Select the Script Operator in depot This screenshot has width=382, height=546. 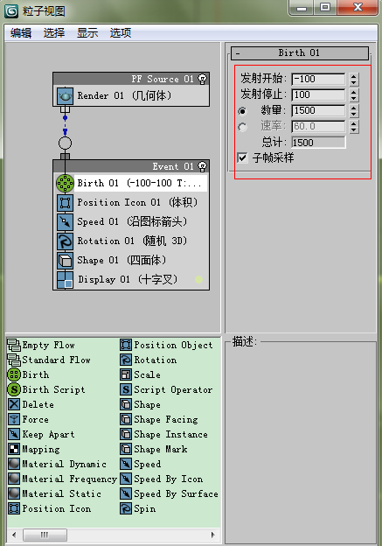(166, 389)
